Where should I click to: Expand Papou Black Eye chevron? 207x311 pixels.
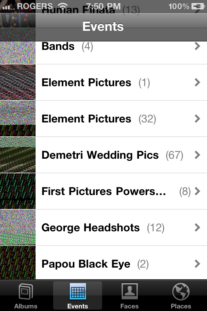pyautogui.click(x=197, y=264)
